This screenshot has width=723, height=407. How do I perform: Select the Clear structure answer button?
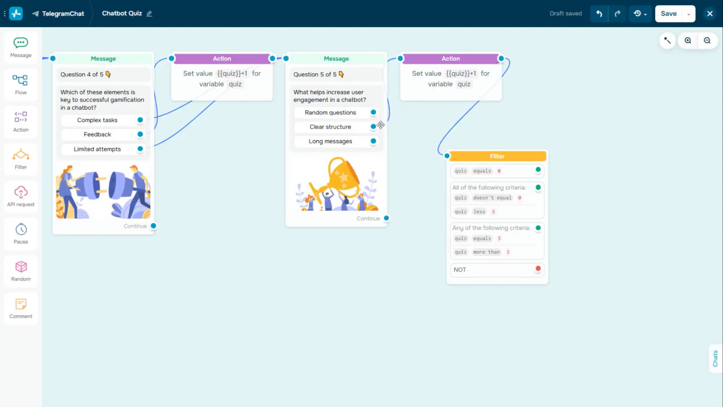330,127
